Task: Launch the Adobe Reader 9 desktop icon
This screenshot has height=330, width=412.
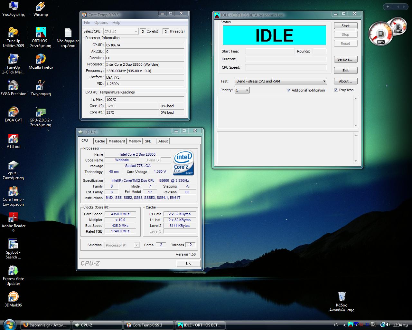Action: coord(14,222)
